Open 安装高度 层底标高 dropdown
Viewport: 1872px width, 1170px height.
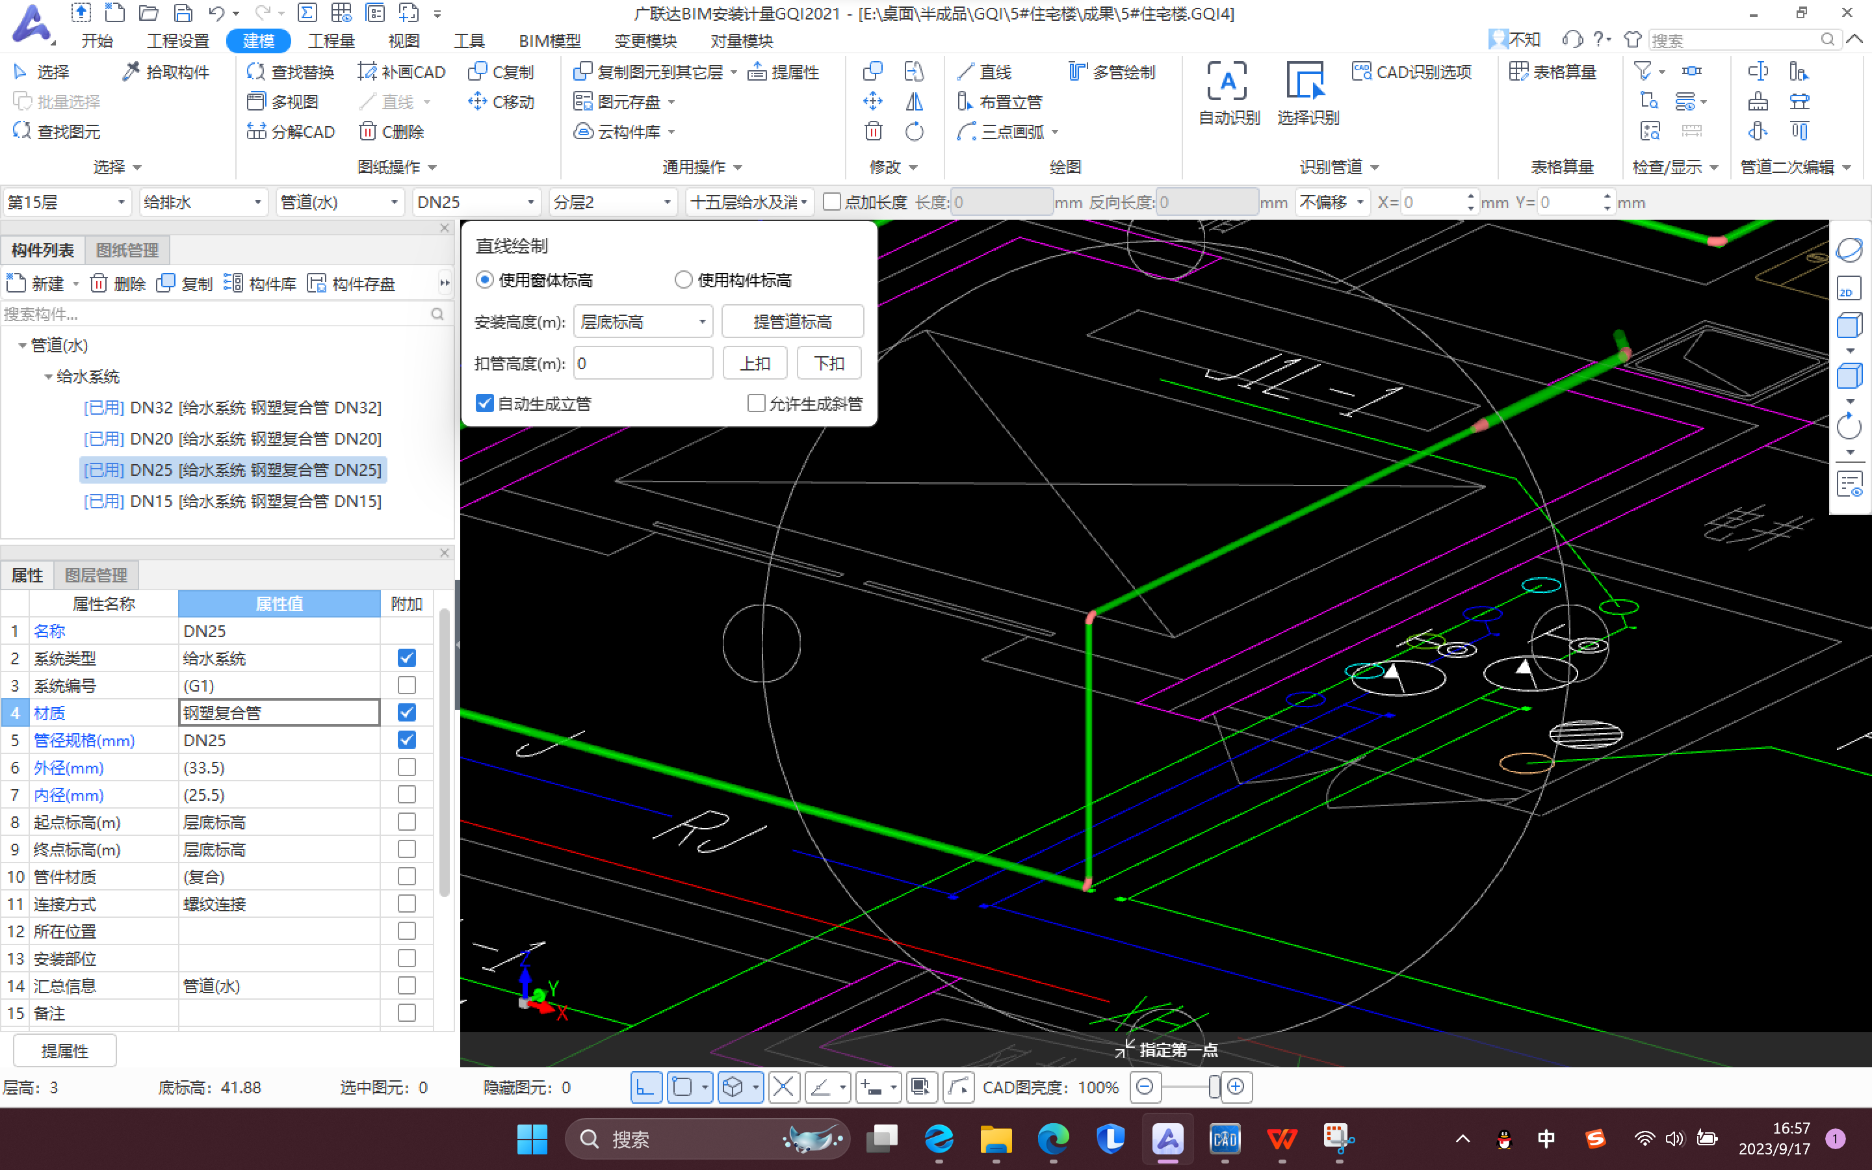coord(642,321)
